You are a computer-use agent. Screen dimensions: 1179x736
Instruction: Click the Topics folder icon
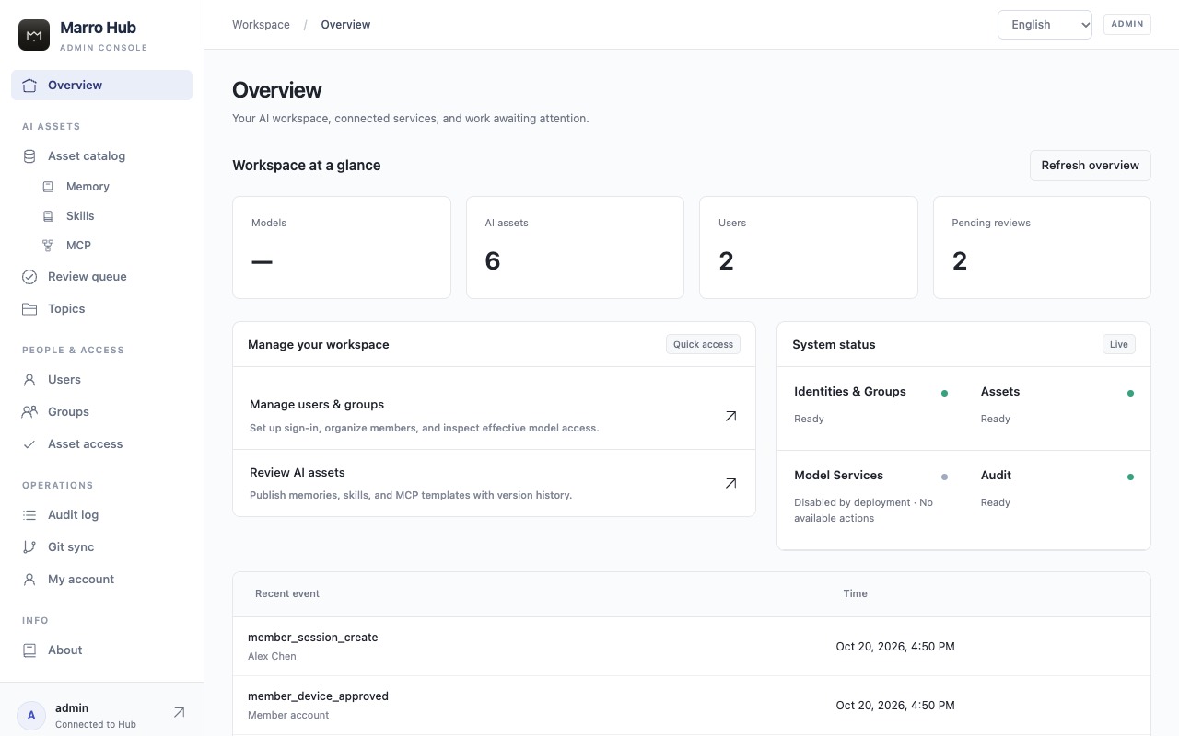pos(29,309)
